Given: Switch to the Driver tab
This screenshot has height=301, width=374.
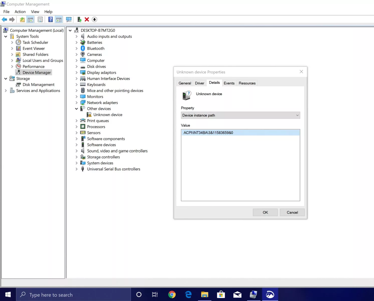Looking at the screenshot, I should click(199, 83).
